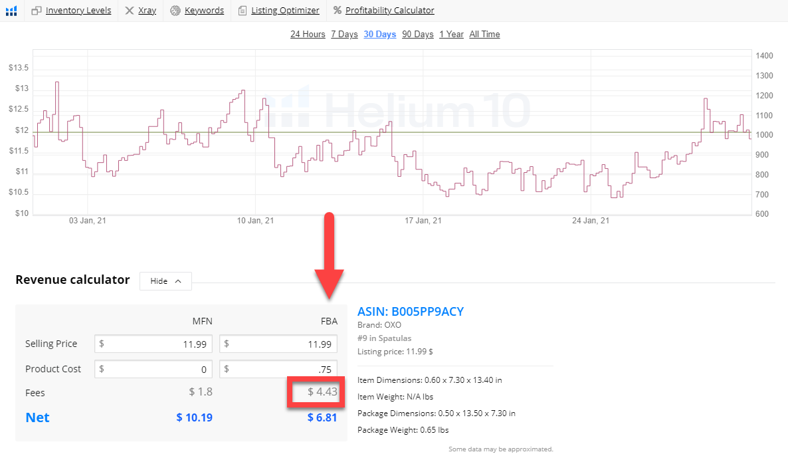
Task: Open the Xray tool
Action: coord(148,11)
